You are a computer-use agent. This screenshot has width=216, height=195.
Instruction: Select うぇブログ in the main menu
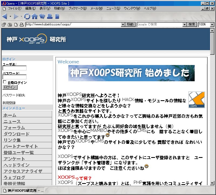(x=27, y=177)
